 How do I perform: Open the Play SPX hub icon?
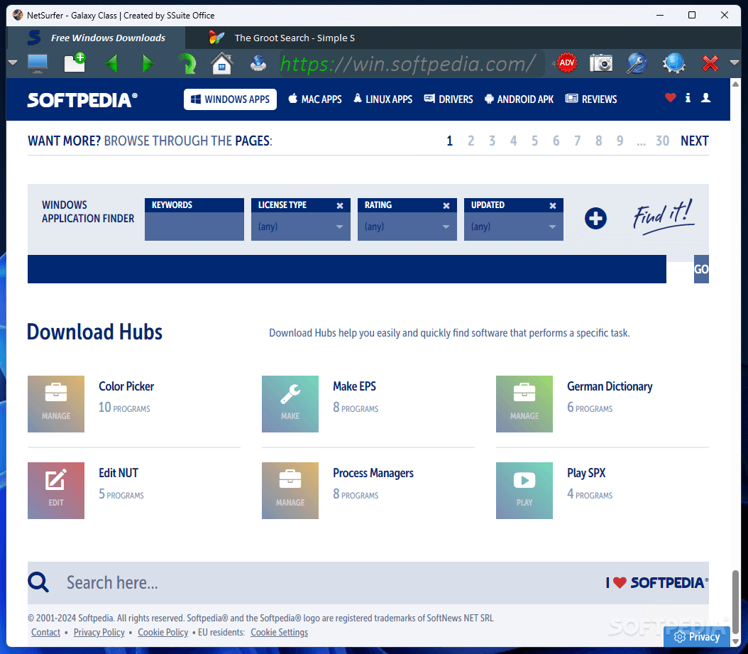pos(524,490)
